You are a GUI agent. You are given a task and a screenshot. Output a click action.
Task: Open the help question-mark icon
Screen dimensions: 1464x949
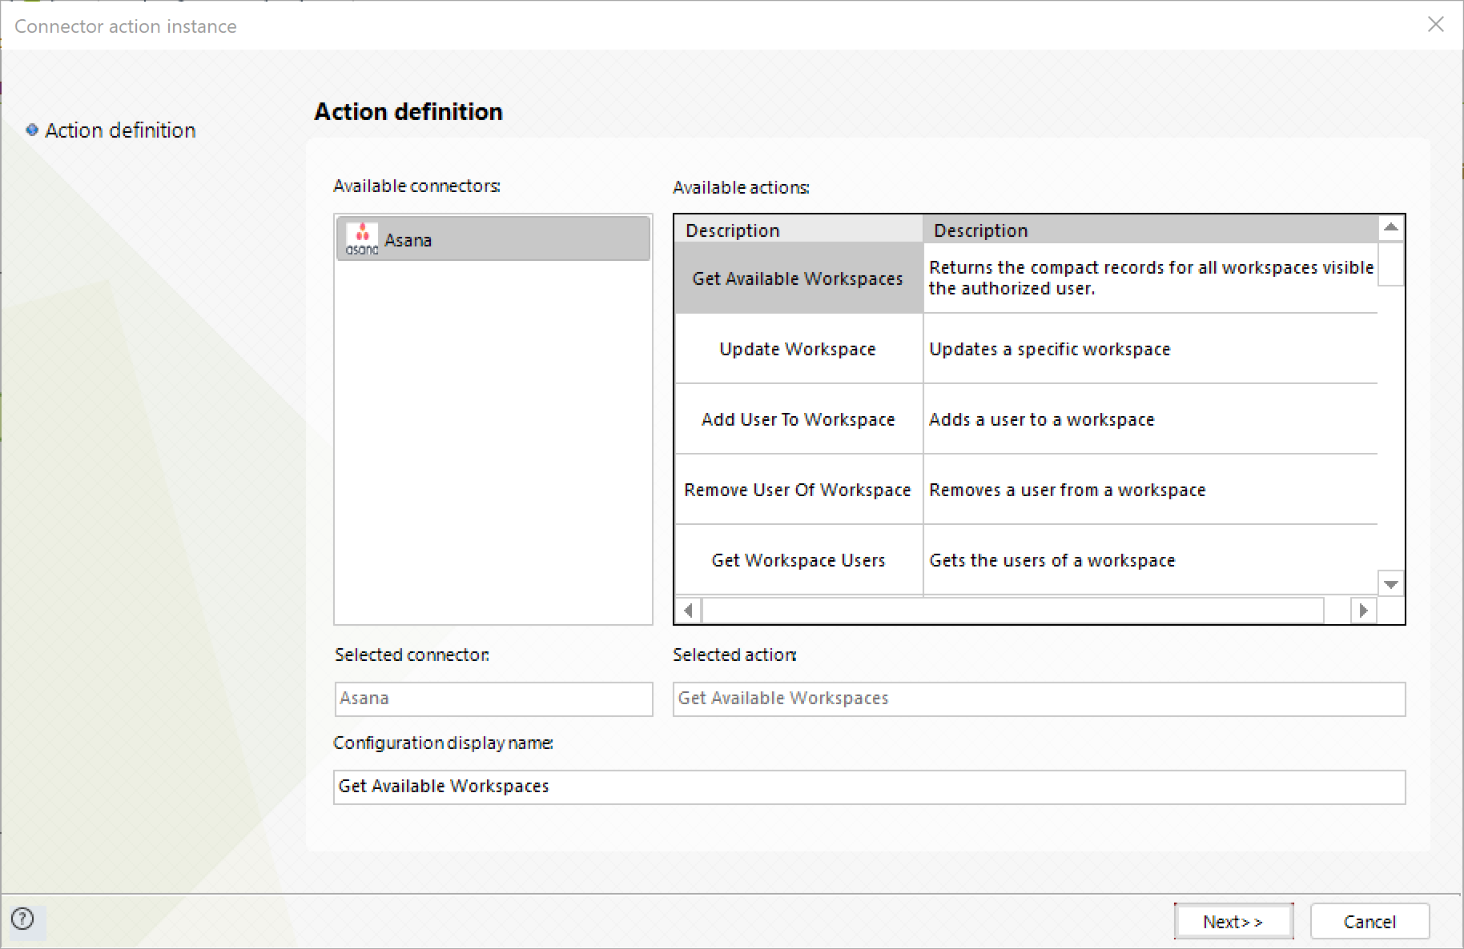[23, 919]
